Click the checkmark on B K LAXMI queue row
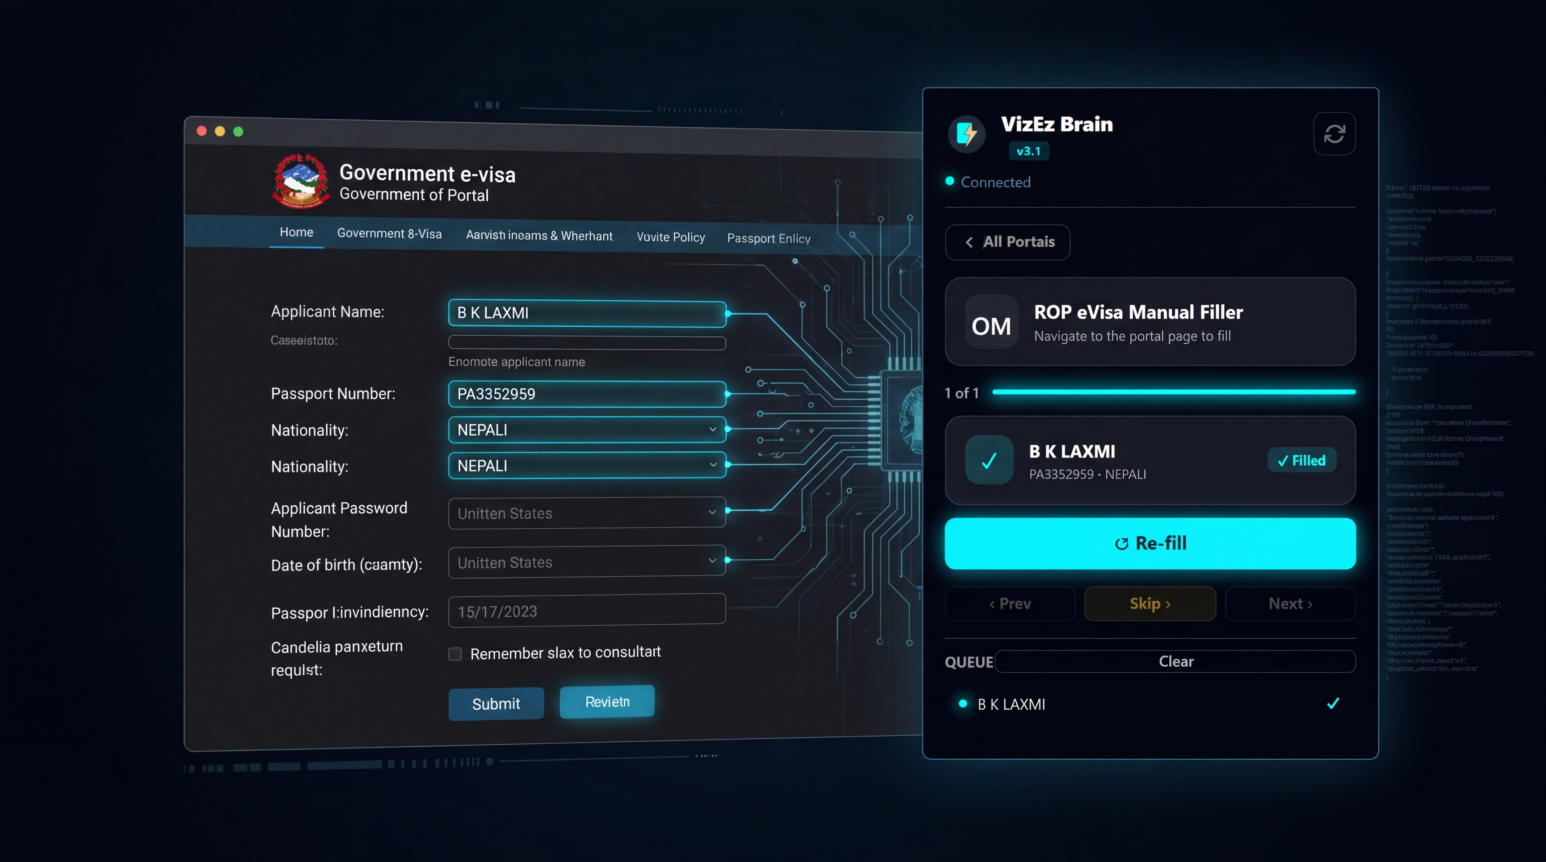 tap(1333, 703)
